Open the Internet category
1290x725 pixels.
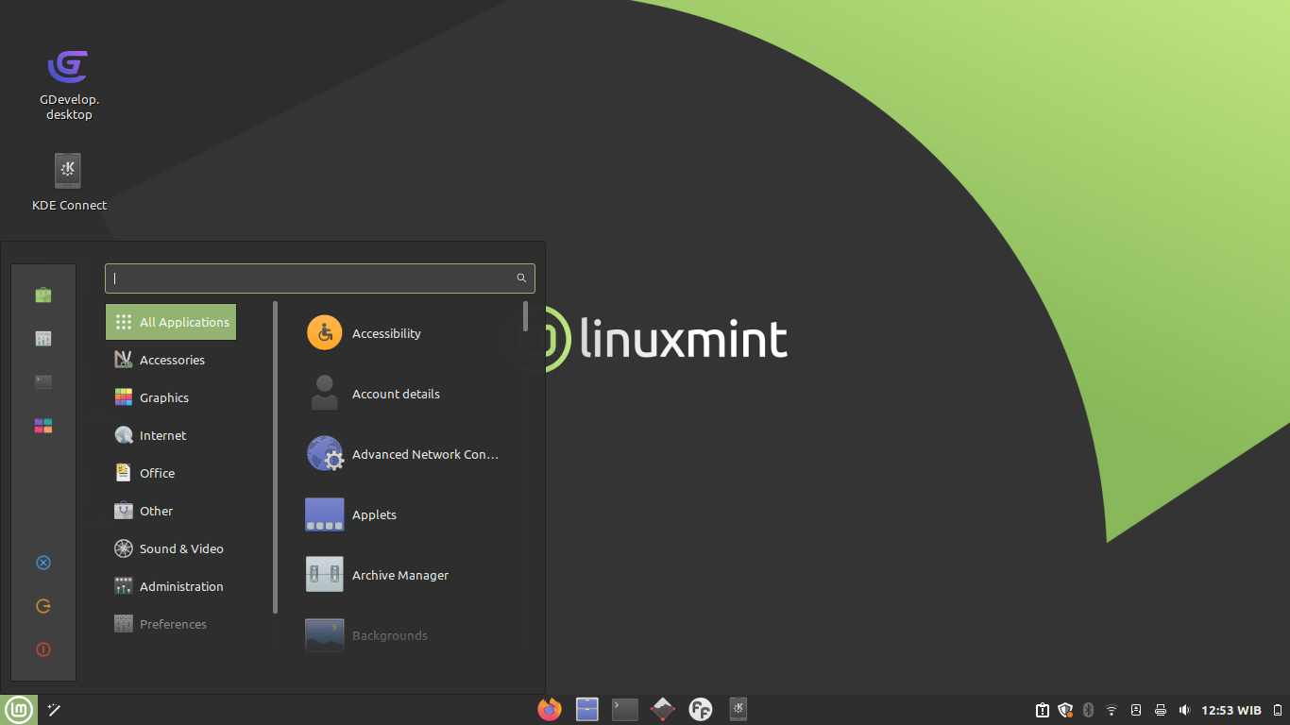click(x=171, y=435)
